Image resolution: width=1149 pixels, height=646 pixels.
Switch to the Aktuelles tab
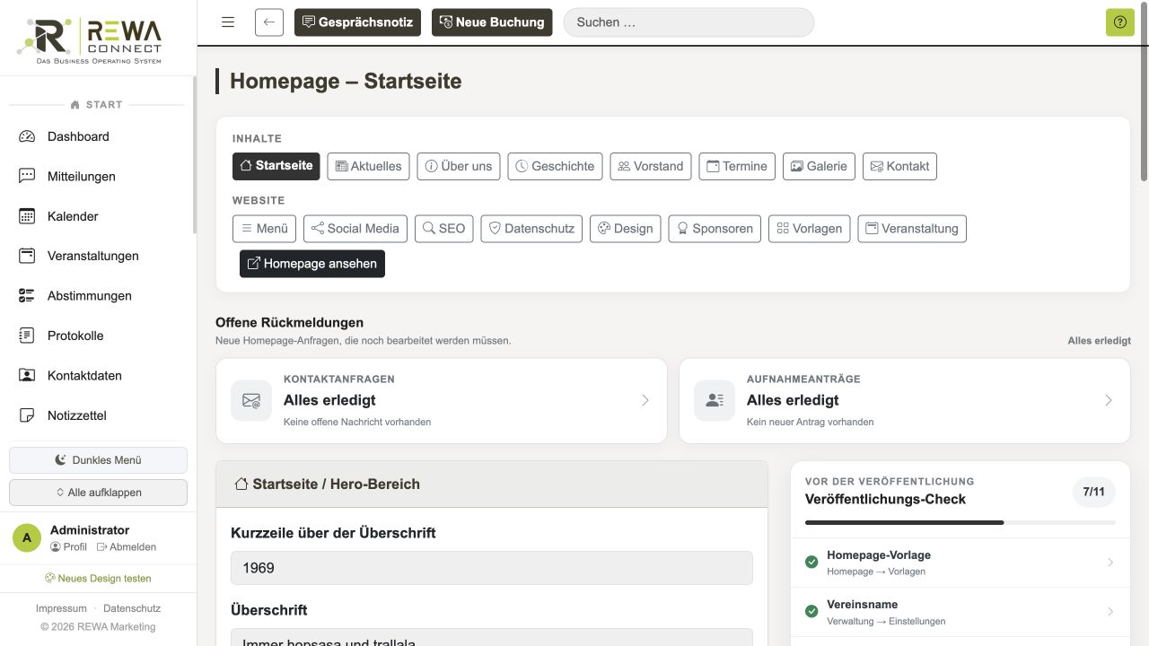pyautogui.click(x=368, y=166)
